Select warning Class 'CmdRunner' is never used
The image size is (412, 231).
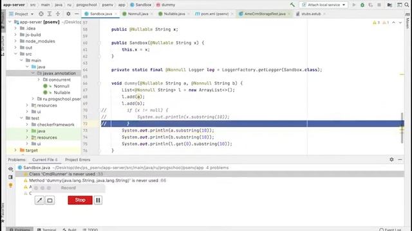pyautogui.click(x=210, y=174)
